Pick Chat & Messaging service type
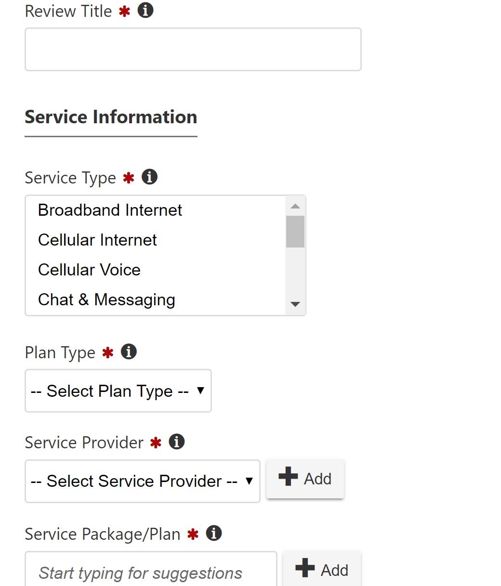This screenshot has height=586, width=501. coord(106,300)
